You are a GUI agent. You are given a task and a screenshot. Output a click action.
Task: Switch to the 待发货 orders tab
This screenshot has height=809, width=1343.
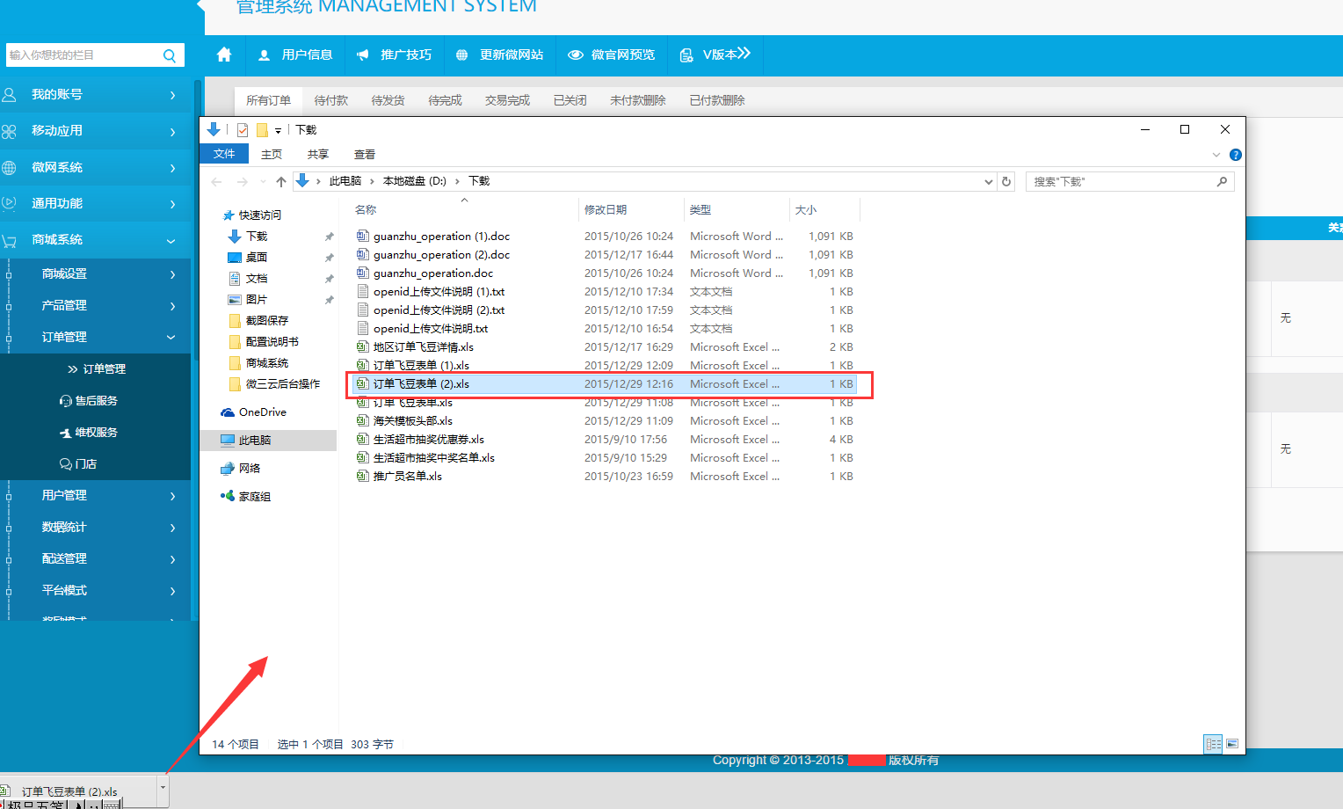388,100
